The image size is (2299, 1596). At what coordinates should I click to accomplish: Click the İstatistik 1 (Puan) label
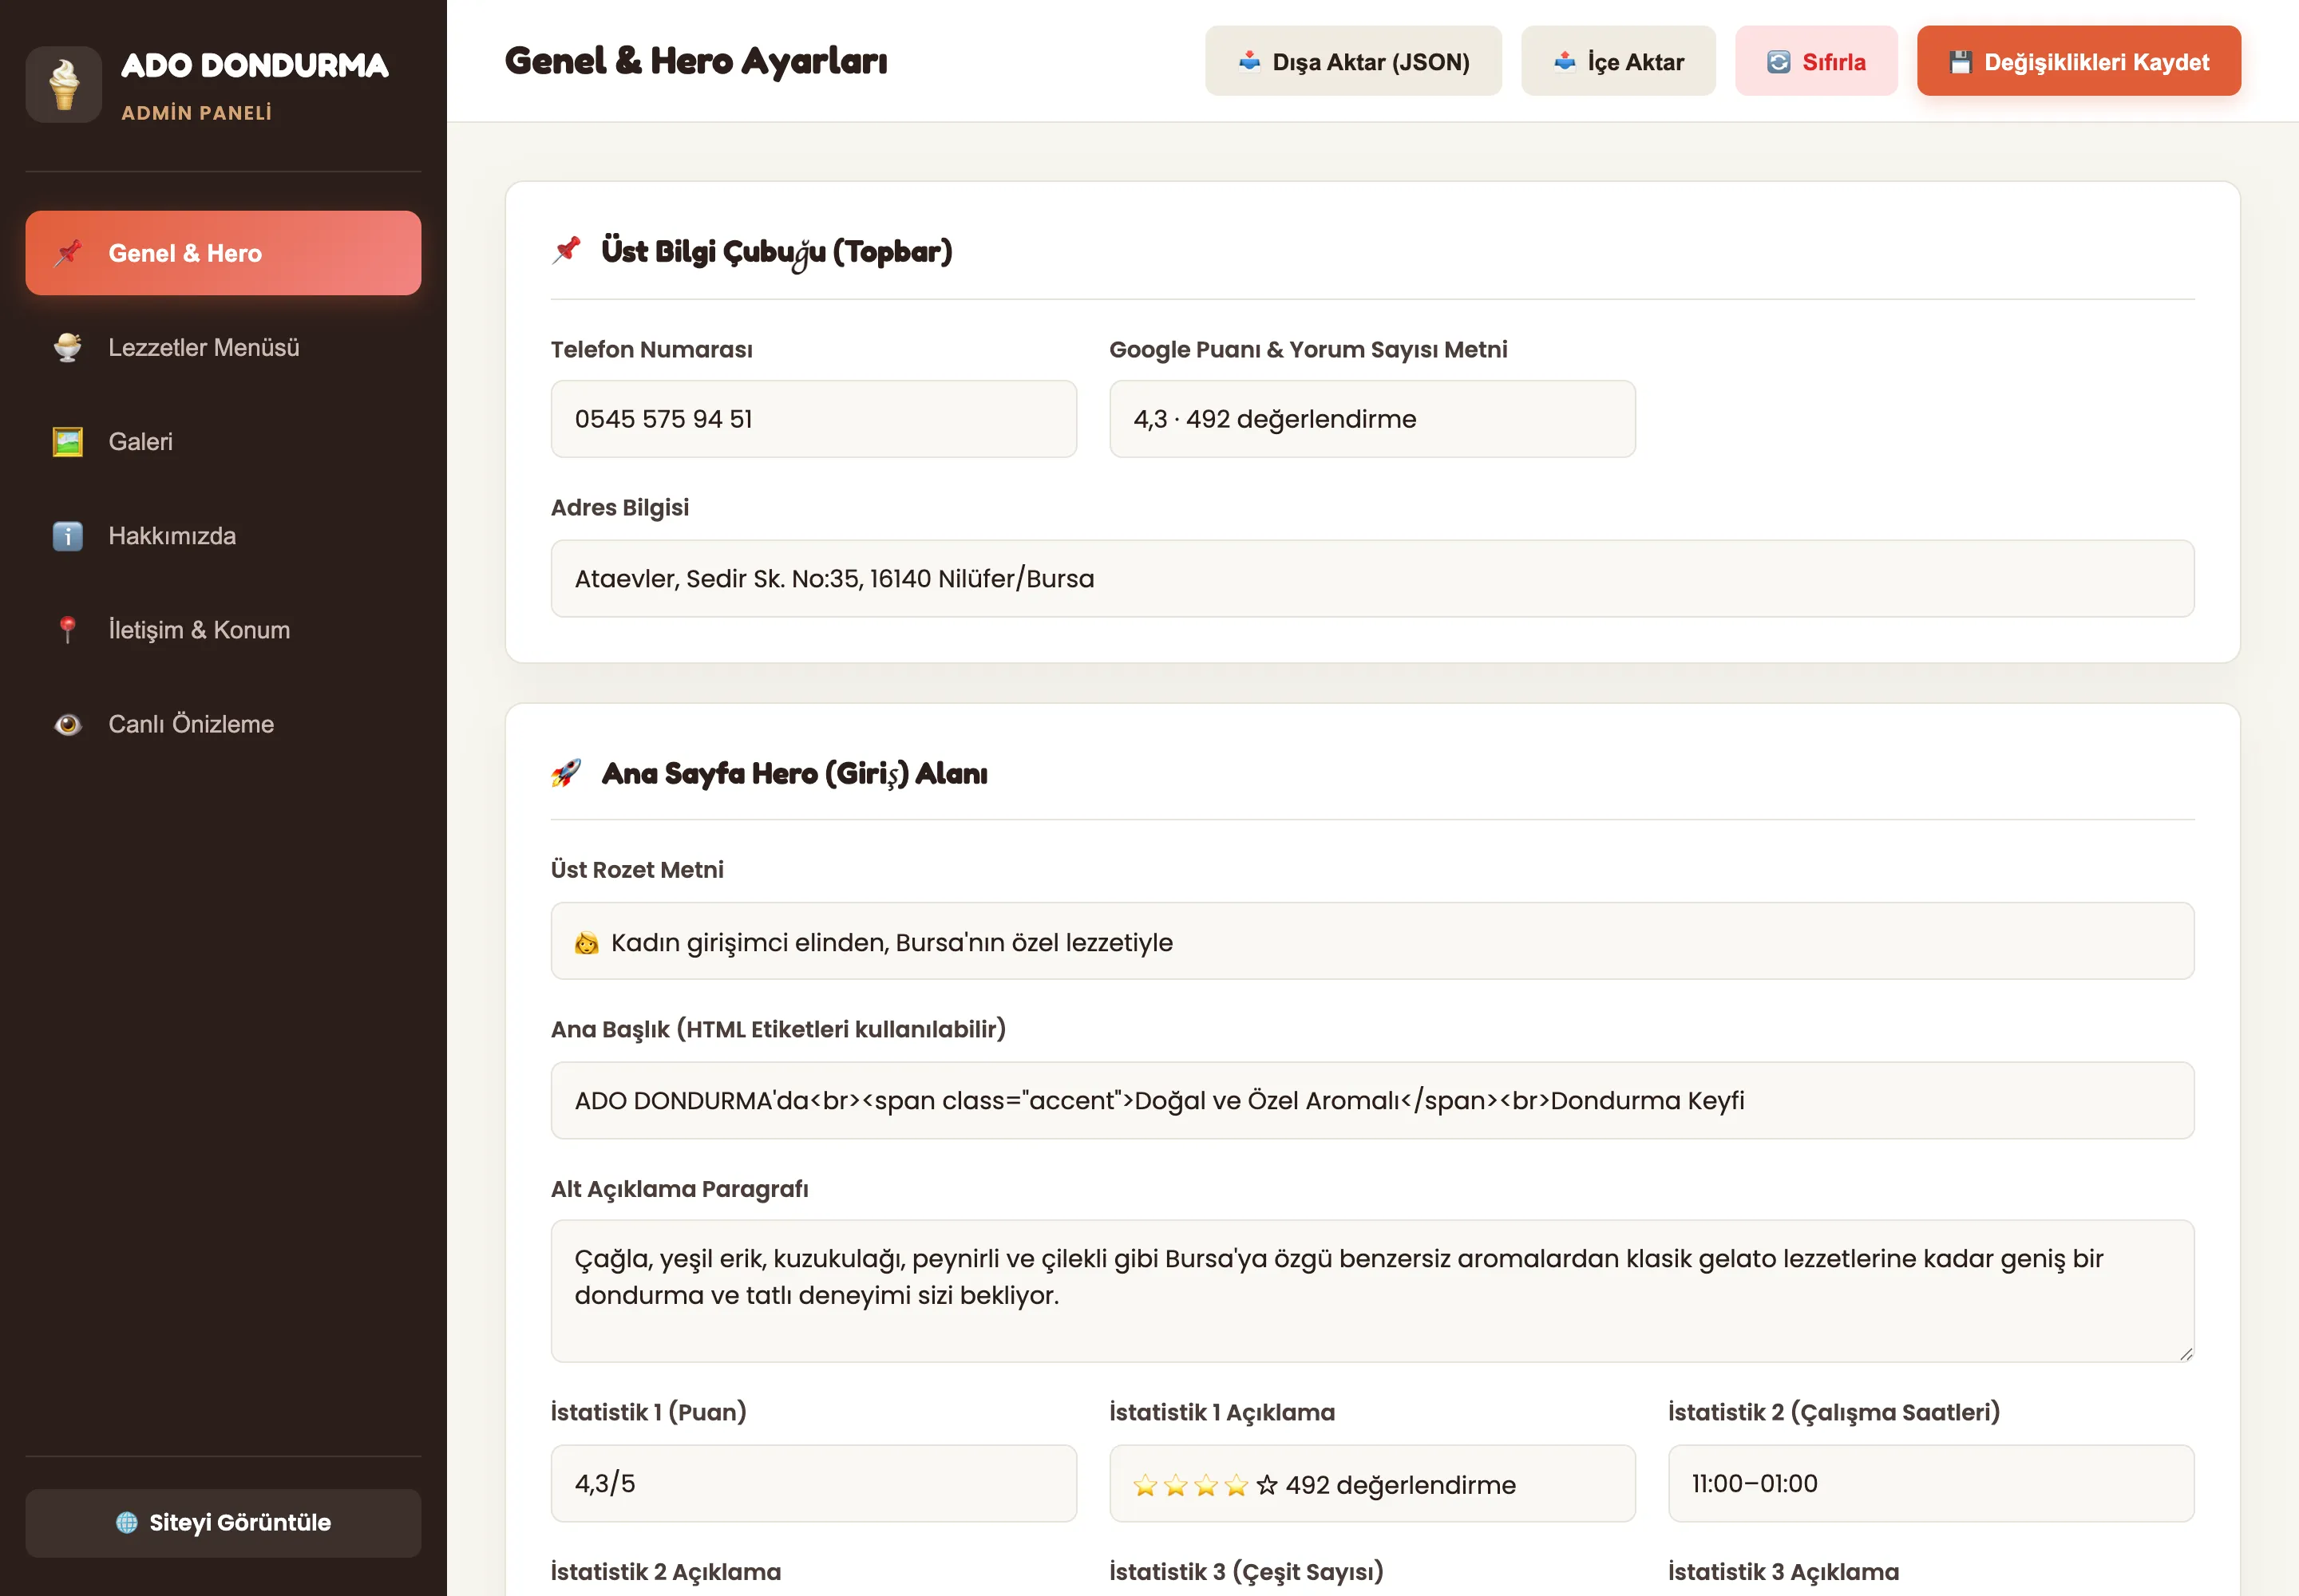click(648, 1412)
